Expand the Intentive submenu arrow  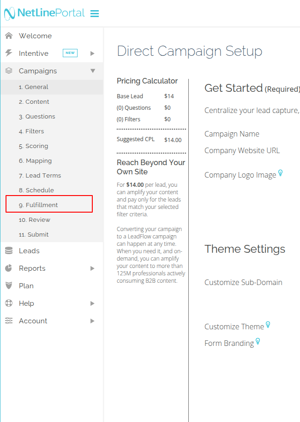93,53
